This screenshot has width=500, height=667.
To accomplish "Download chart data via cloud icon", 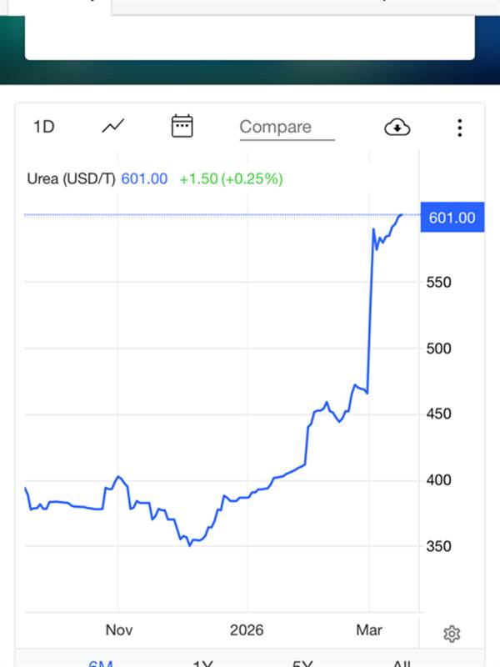I will [397, 127].
